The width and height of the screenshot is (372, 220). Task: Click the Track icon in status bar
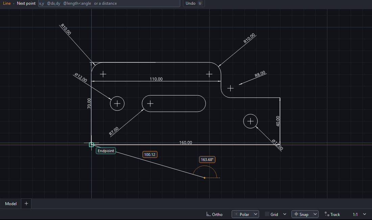click(x=327, y=214)
